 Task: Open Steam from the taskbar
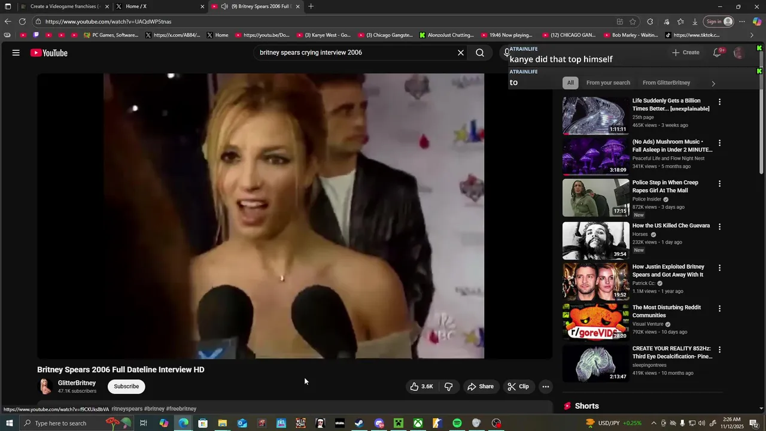359,423
